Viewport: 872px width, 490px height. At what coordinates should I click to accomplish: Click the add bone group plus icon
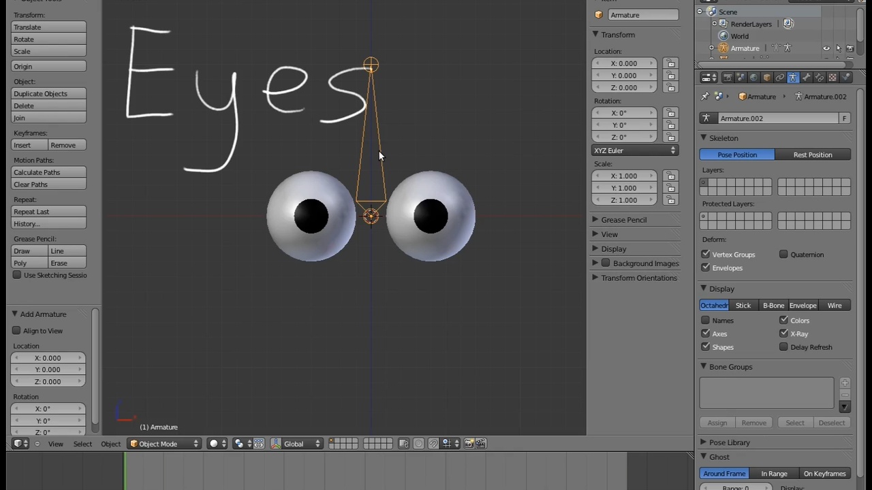[x=845, y=383]
